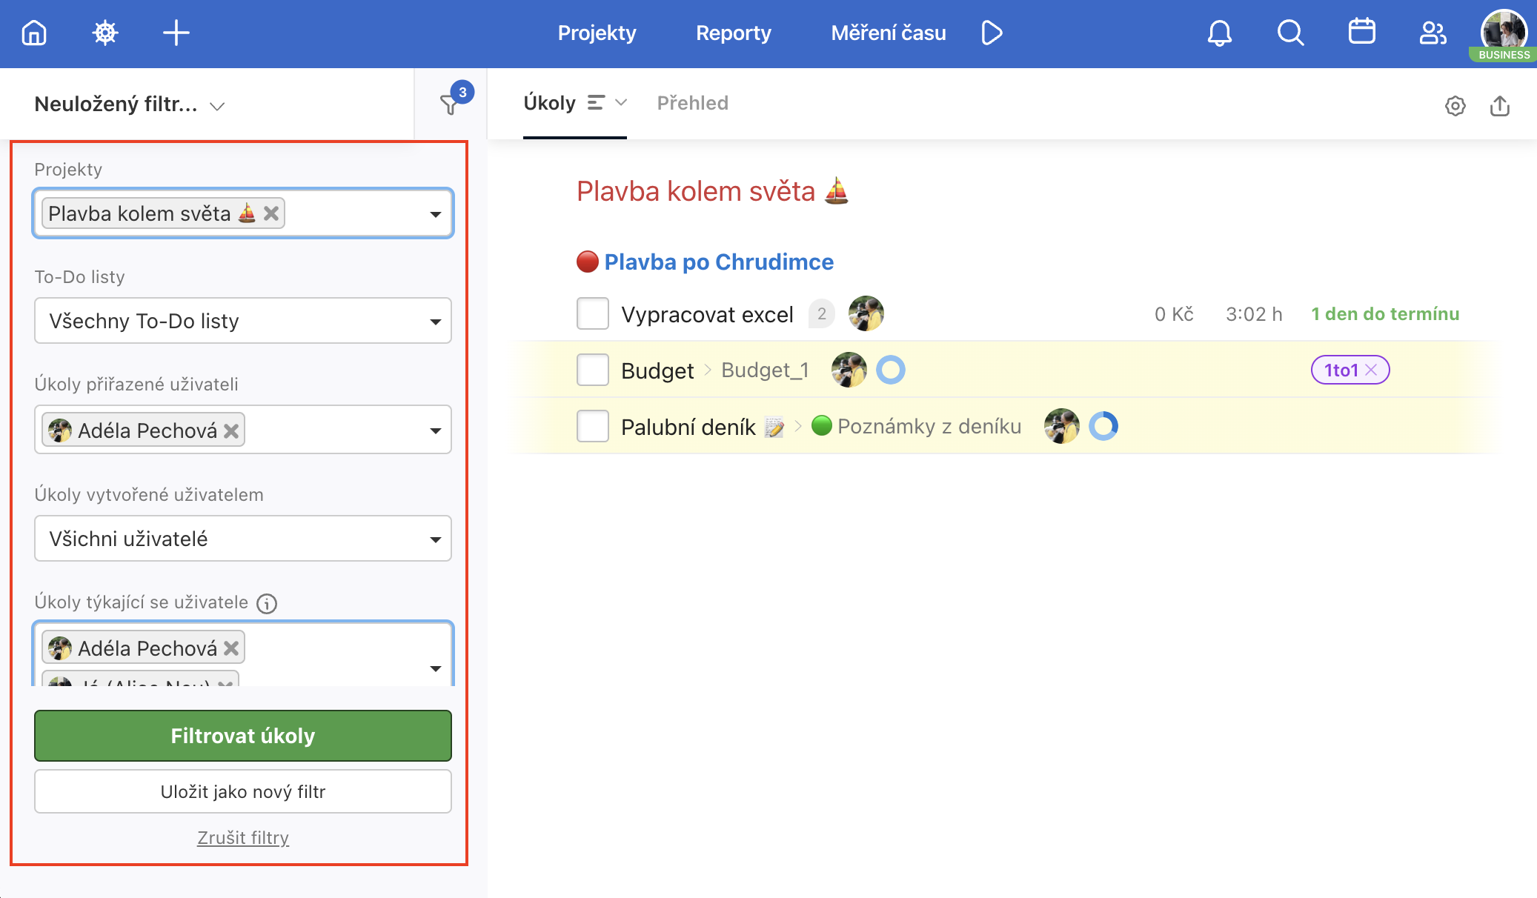This screenshot has width=1537, height=898.
Task: Remove Adéla Pechová from assigned users
Action: 231,430
